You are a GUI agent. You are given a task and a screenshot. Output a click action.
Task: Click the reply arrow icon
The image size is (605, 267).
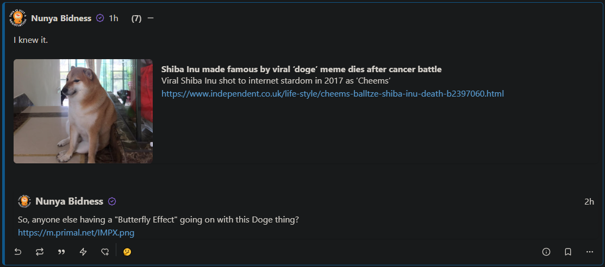pyautogui.click(x=18, y=252)
